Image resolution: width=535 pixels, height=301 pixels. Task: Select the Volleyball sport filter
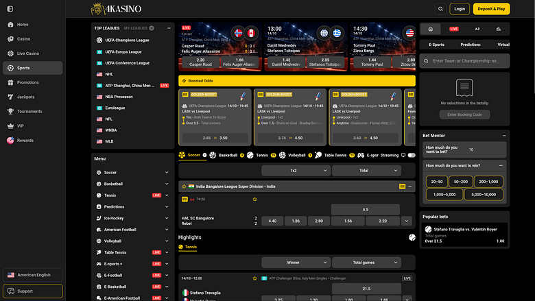pyautogui.click(x=296, y=155)
